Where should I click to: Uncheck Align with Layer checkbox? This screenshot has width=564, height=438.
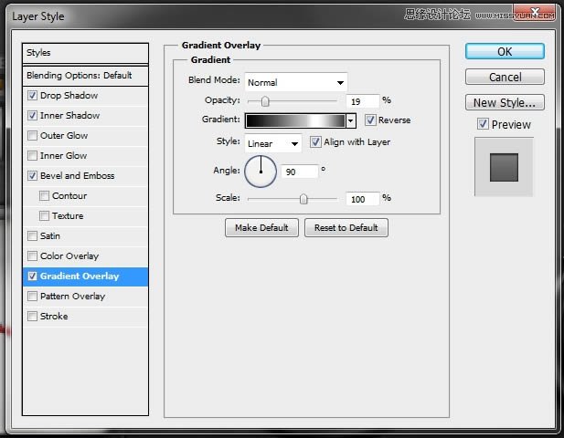315,142
